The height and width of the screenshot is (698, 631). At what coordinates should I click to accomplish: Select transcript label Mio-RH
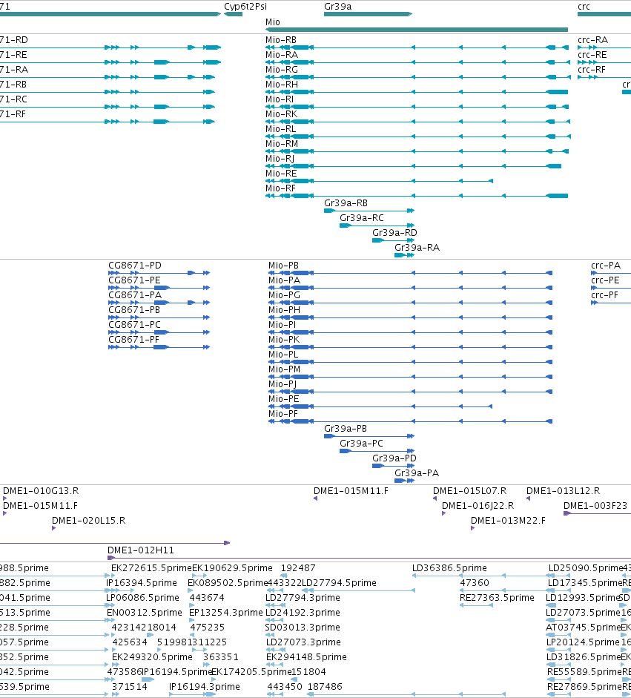pyautogui.click(x=281, y=84)
